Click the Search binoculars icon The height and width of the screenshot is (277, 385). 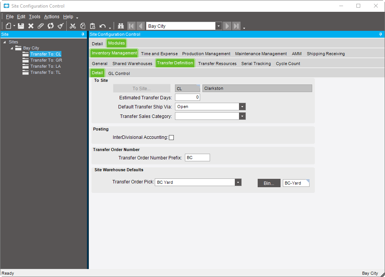click(x=121, y=26)
